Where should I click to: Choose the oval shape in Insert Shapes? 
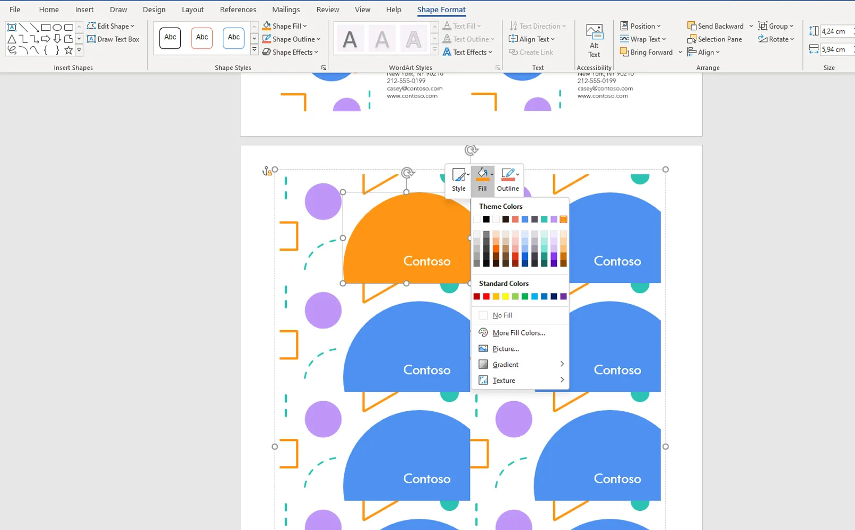click(x=57, y=28)
